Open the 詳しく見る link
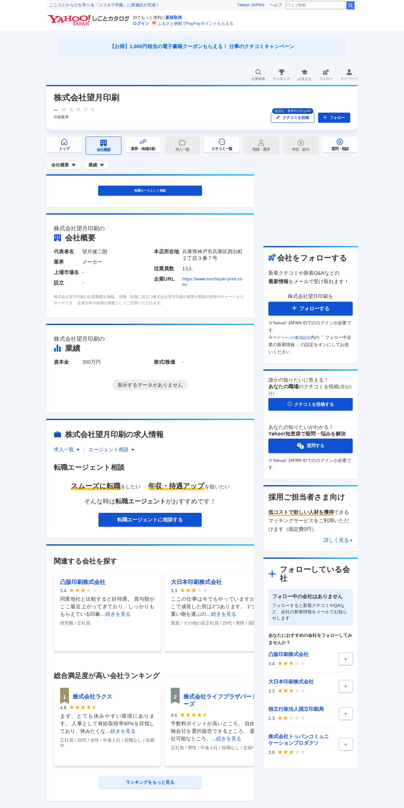 coord(338,540)
